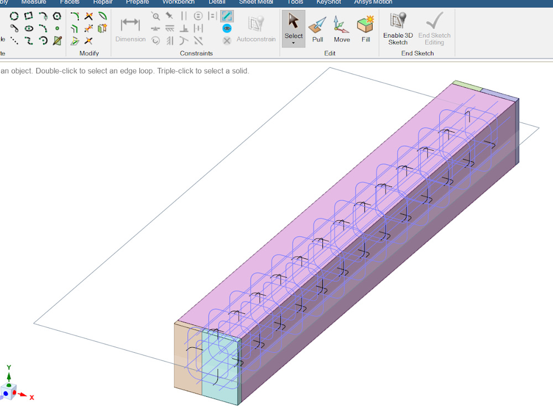Open the KeyShot ribbon tab
The image size is (553, 414).
click(x=328, y=2)
